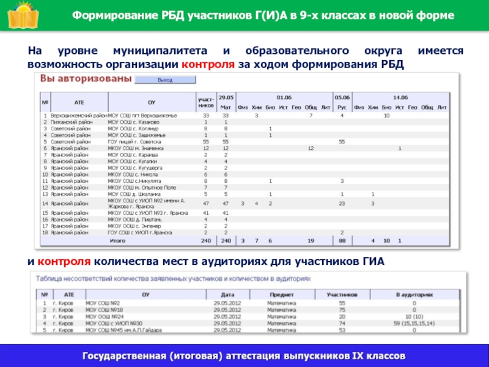Click auditorium value '59 (15,15,15,14)'
The width and height of the screenshot is (489, 367).
(414, 324)
